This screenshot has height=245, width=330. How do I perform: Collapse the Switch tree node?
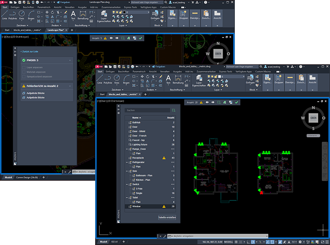point(127,184)
